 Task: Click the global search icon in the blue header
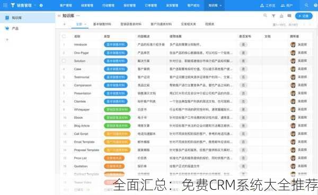point(306,5)
